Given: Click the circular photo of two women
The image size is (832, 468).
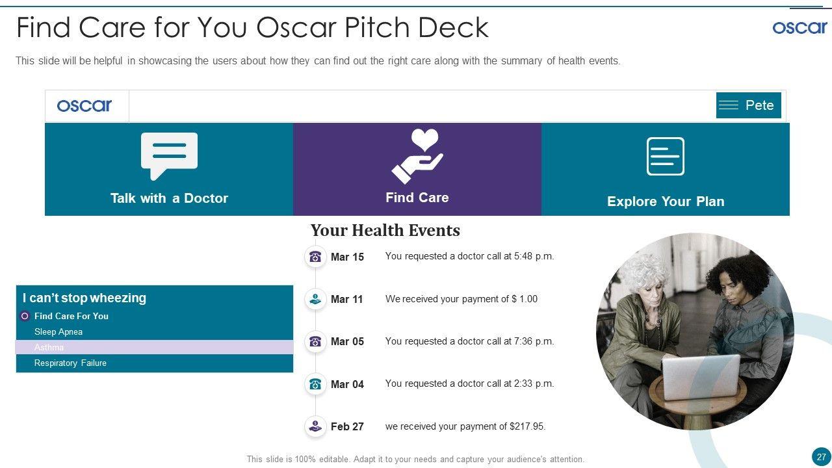Looking at the screenshot, I should (x=695, y=331).
